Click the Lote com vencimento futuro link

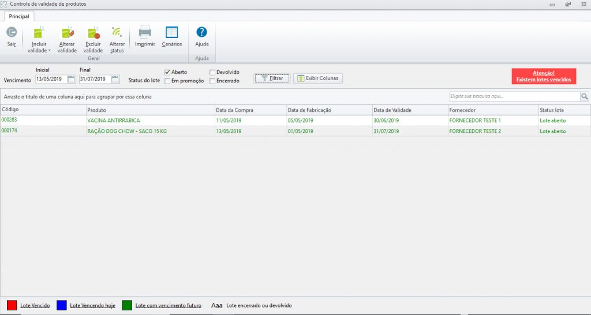coord(169,306)
